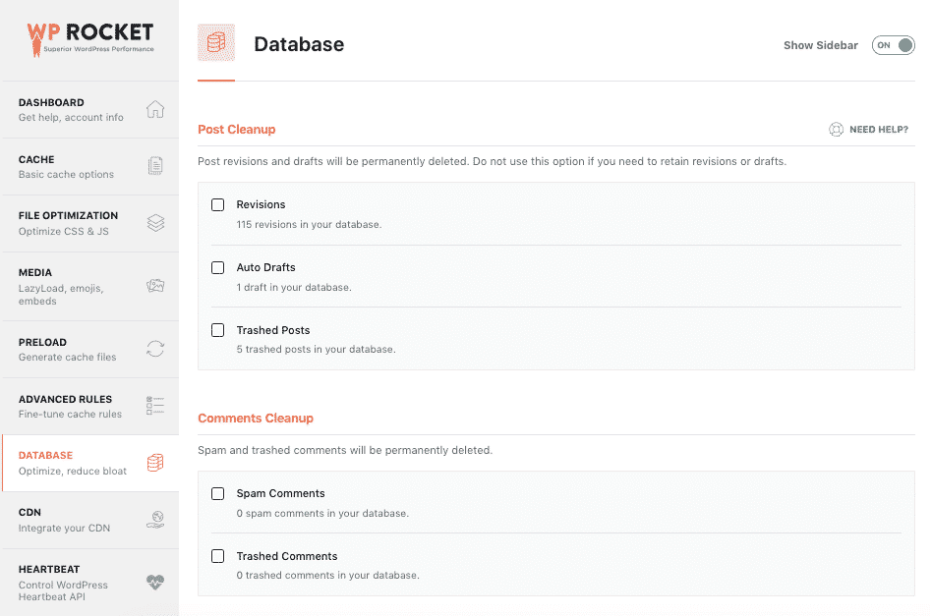Viewport: 931px width, 616px height.
Task: Click the WP Rocket logo
Action: pos(90,34)
